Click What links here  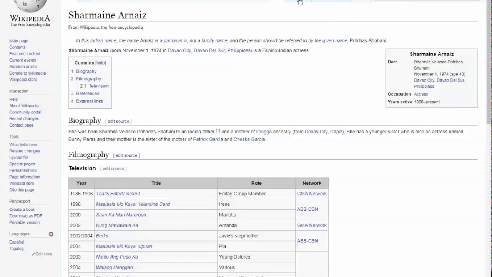coord(23,145)
